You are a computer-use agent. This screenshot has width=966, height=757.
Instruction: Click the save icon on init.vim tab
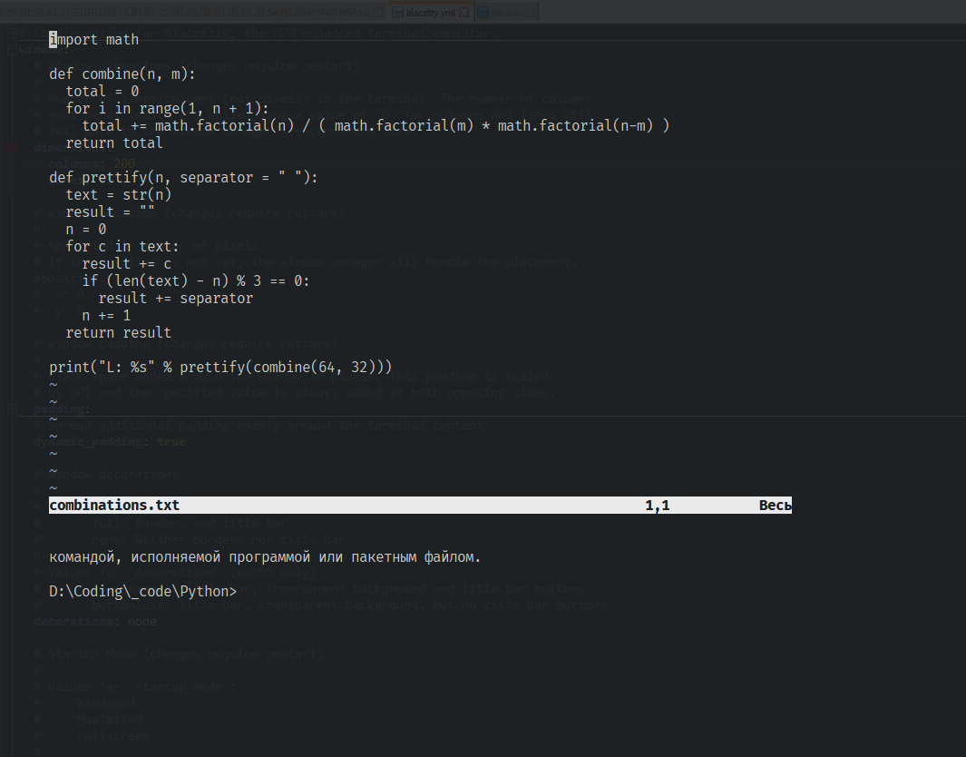click(483, 13)
